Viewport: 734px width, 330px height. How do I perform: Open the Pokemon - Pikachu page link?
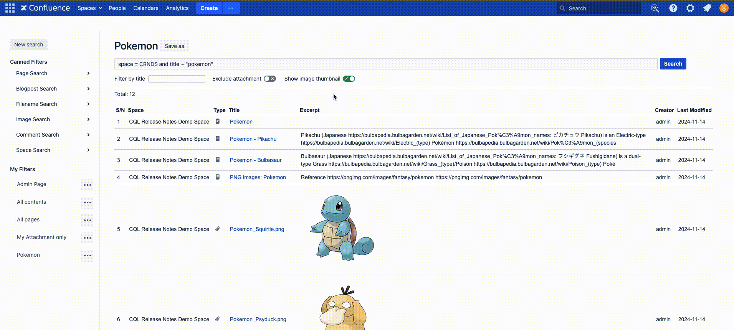click(x=253, y=139)
